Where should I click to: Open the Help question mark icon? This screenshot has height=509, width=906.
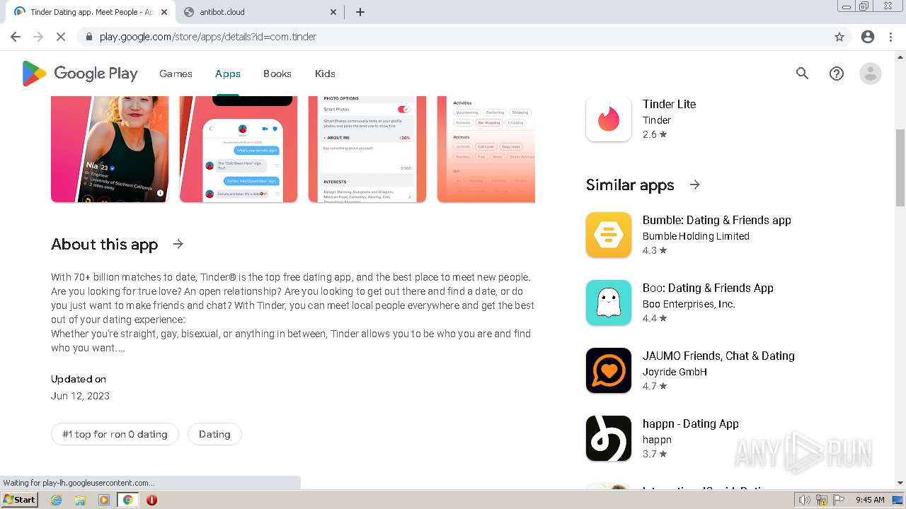point(837,74)
